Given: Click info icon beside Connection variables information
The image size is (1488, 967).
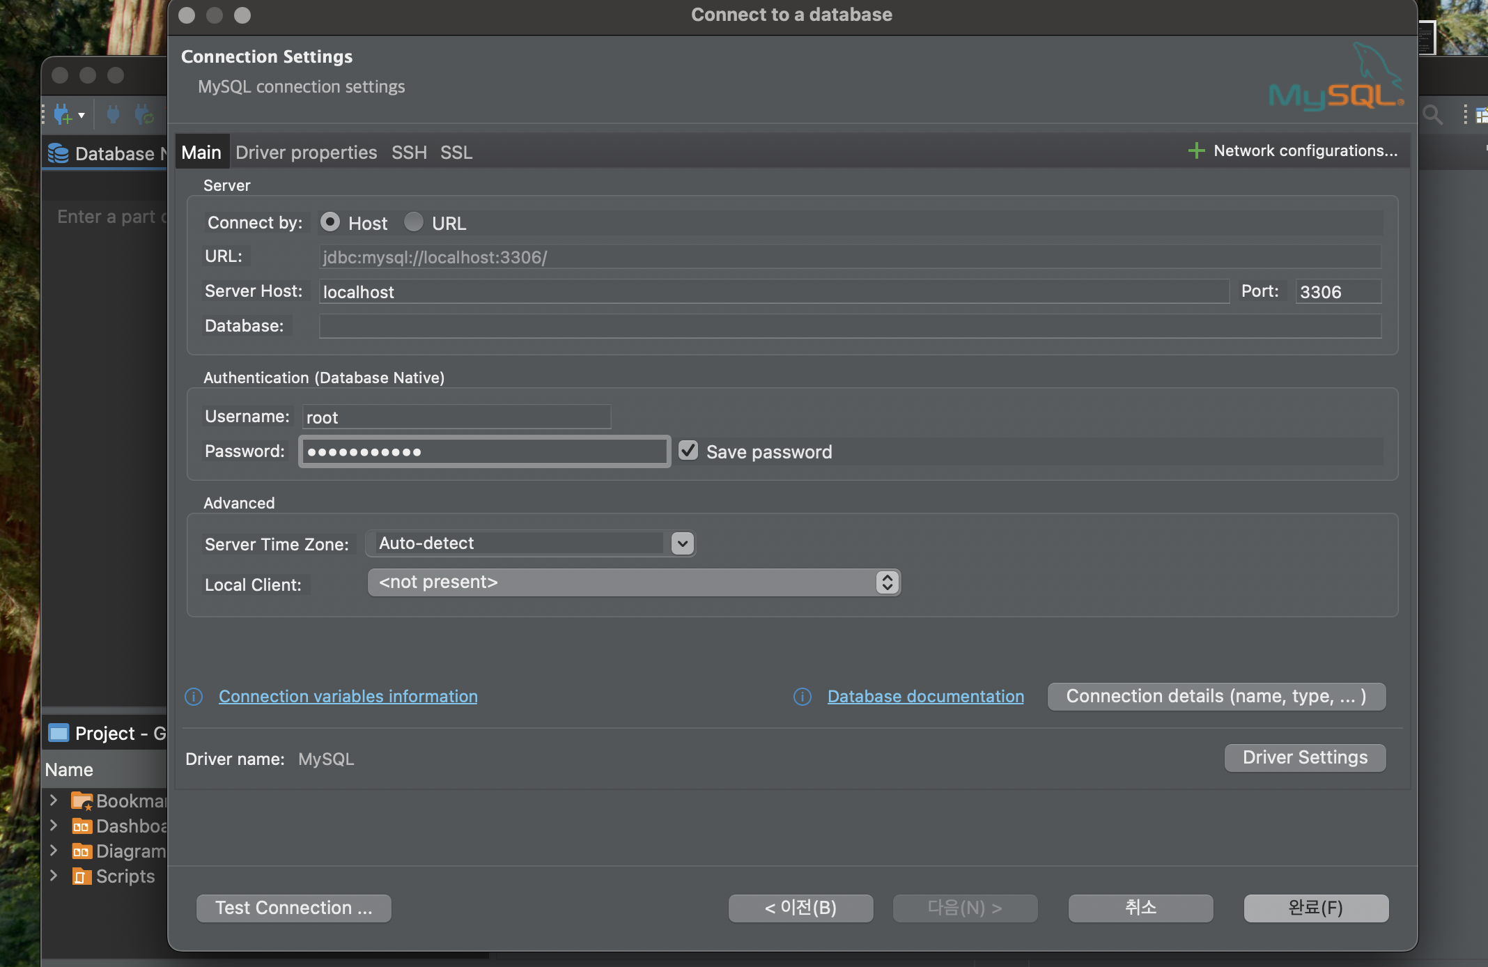Looking at the screenshot, I should [x=194, y=697].
